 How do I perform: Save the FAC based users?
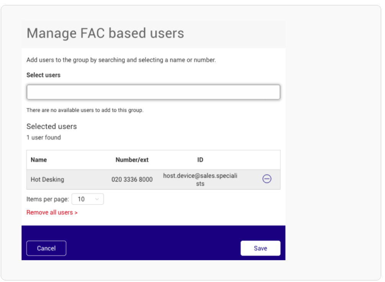(260, 248)
